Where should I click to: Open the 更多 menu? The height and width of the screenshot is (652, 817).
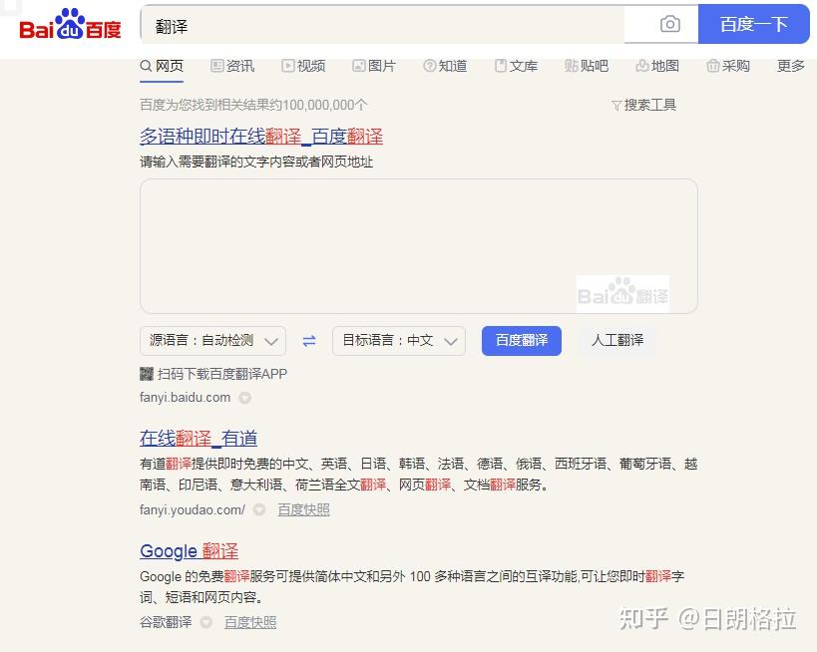coord(790,66)
